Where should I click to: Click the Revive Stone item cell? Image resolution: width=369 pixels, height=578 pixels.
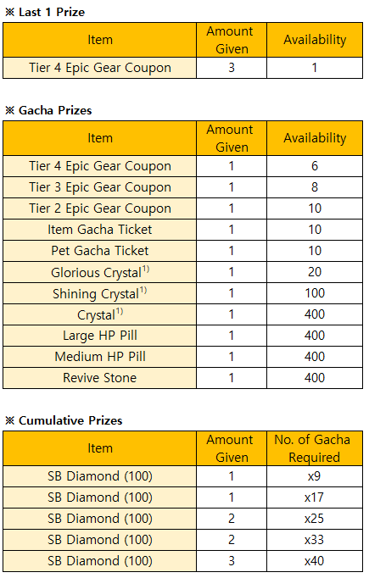pyautogui.click(x=99, y=378)
